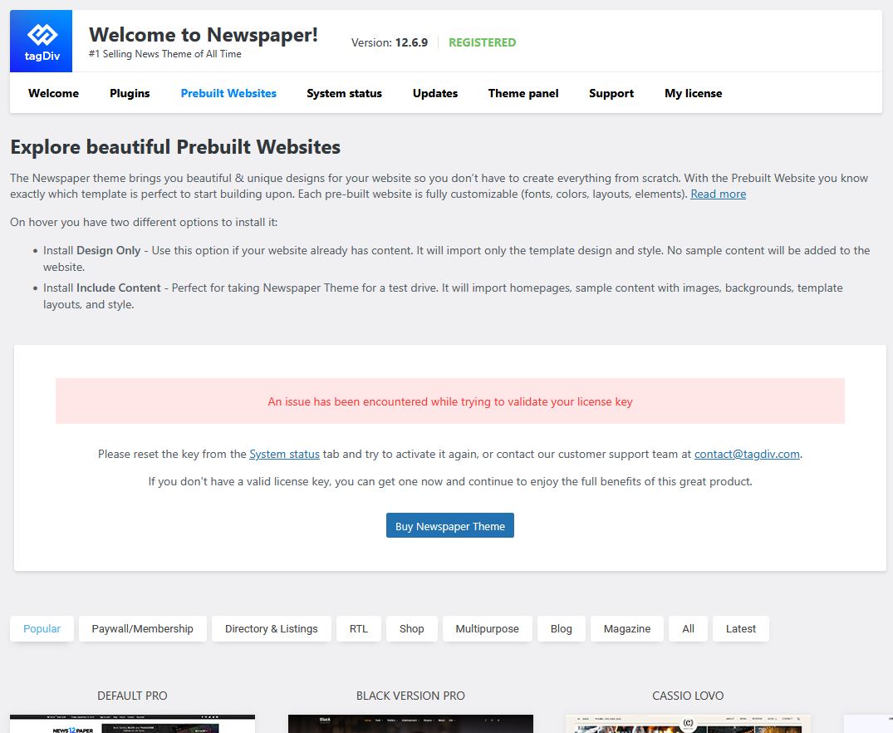Screen dimensions: 893x733
Task: Click the CASSIO LOVO title text
Action: point(688,696)
